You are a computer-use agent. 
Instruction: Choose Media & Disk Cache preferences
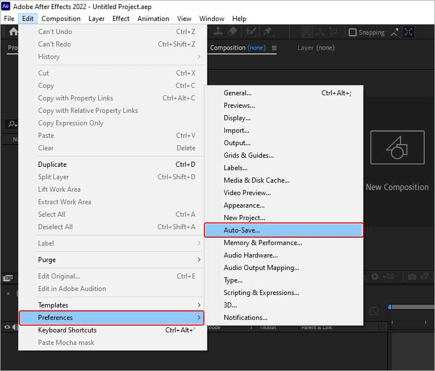[x=257, y=180]
